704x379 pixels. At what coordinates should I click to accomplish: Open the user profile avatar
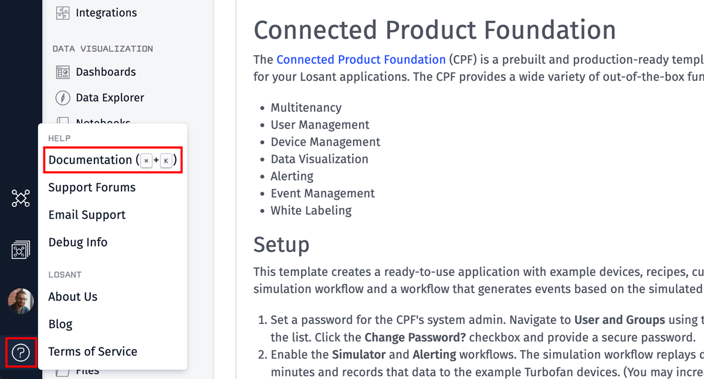[21, 301]
